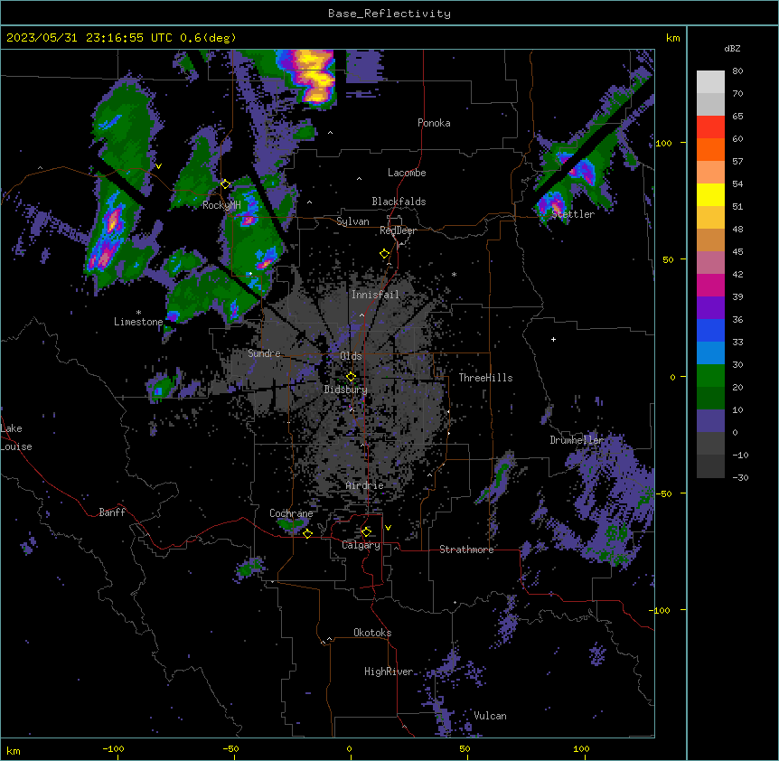Click the 33 value on the dBZ scale
The width and height of the screenshot is (779, 761).
click(x=737, y=343)
